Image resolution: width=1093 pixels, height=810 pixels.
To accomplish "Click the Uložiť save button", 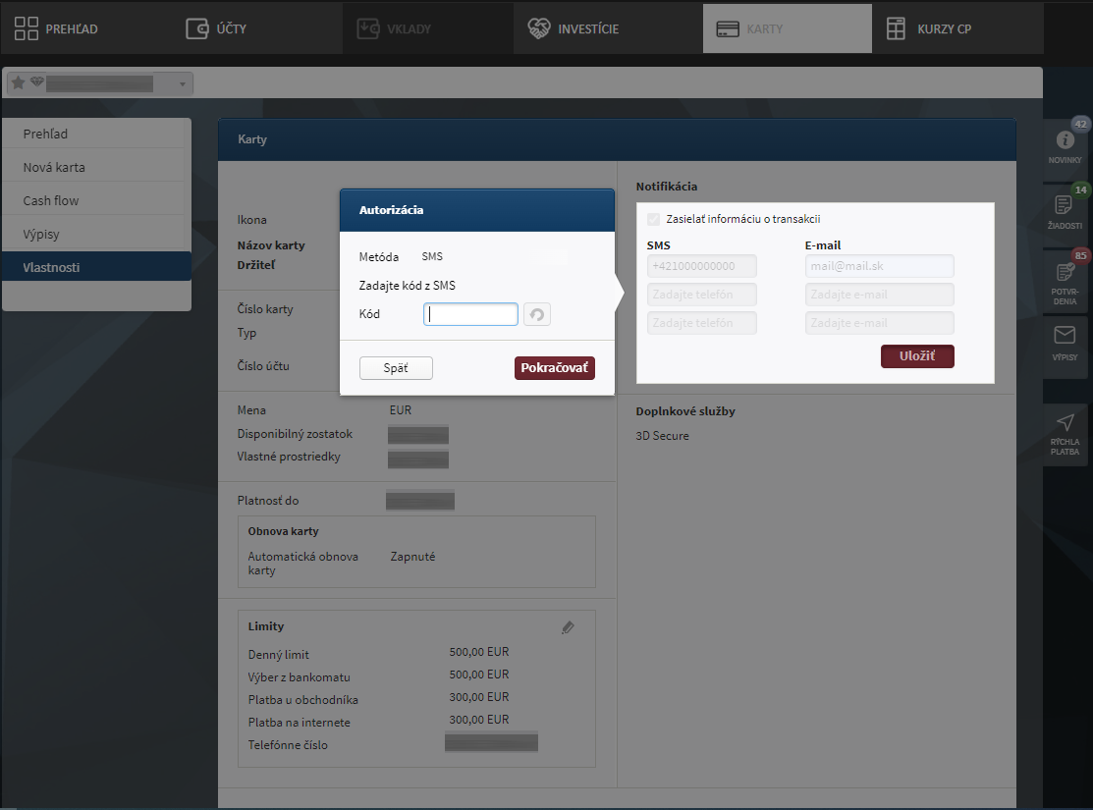I will tap(917, 356).
